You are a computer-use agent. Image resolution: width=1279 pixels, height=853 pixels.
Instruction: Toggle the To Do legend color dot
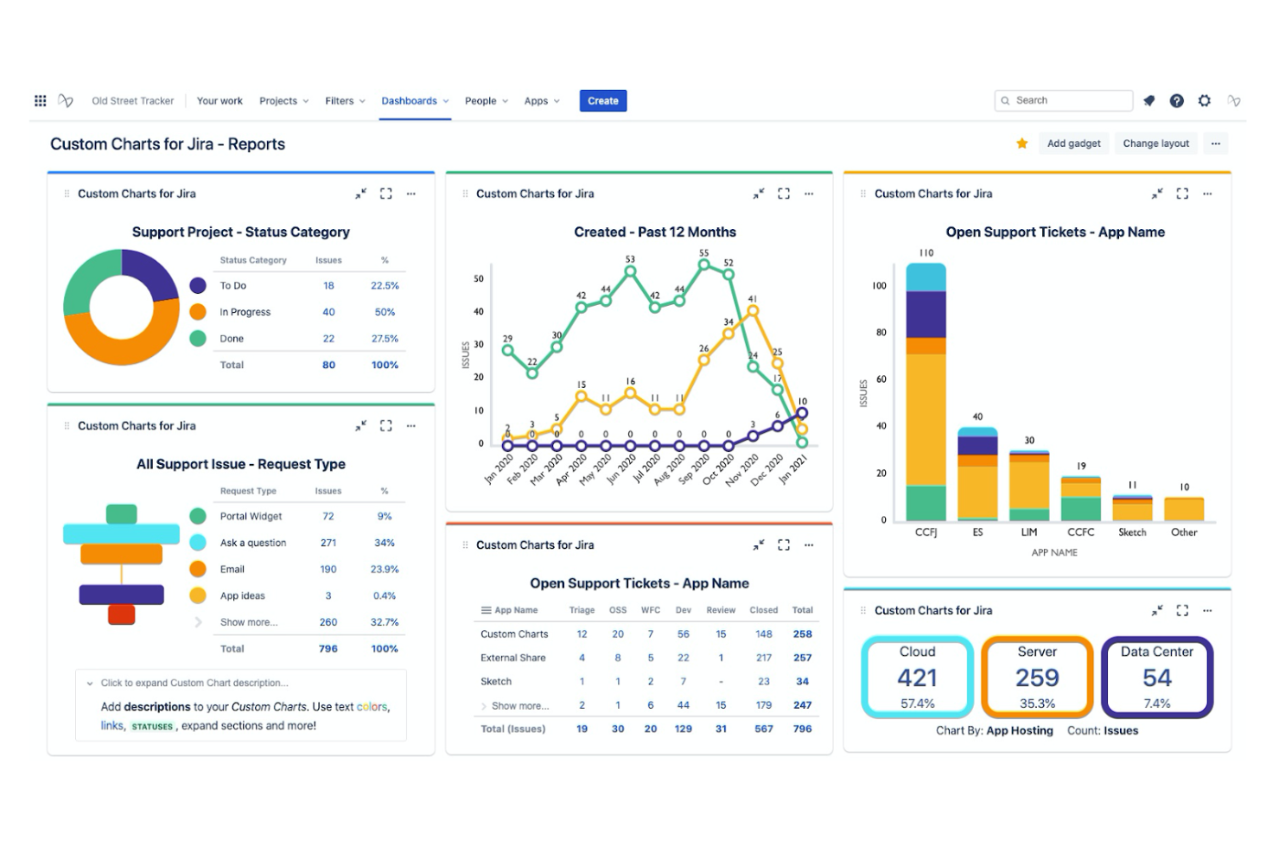(198, 285)
